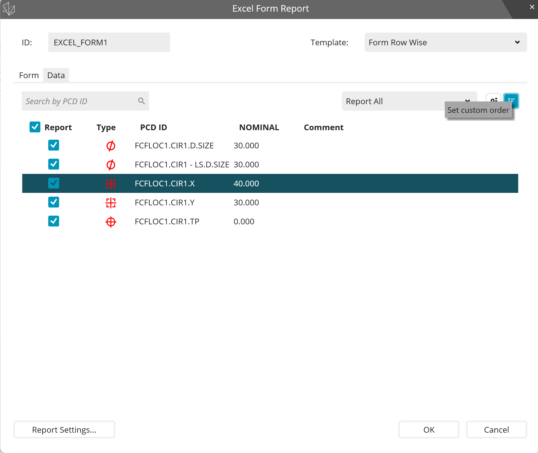Click diameter icon for FCFLOC1.CIR1.D.SIZE

pyautogui.click(x=111, y=146)
